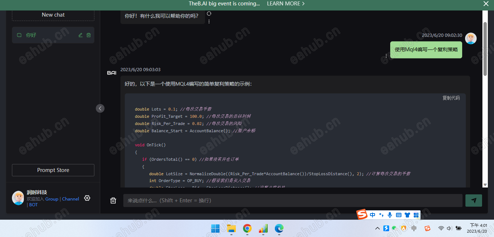Open Microsoft Edge from taskbar
Viewport: 494px width, 237px height.
[x=279, y=228]
